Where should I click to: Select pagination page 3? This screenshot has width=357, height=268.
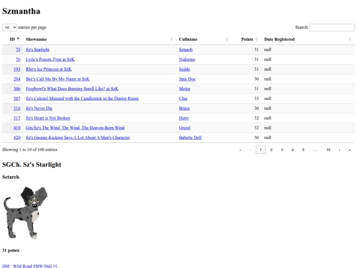[282, 150]
